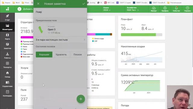Click the Добавить plus icon

(x=19, y=9)
